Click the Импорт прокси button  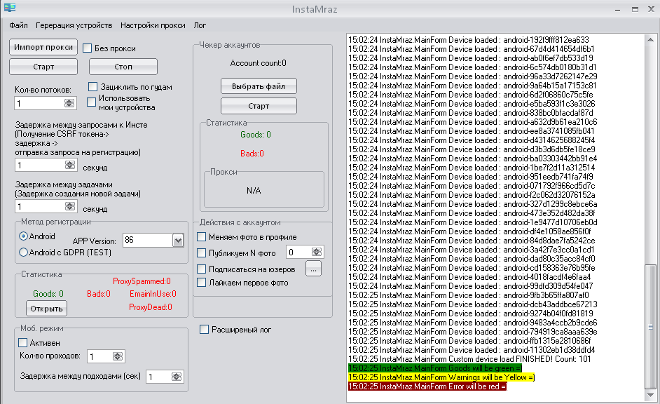[43, 47]
